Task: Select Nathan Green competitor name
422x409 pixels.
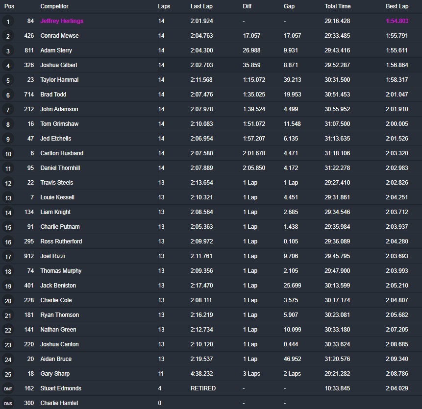Action: pos(58,330)
